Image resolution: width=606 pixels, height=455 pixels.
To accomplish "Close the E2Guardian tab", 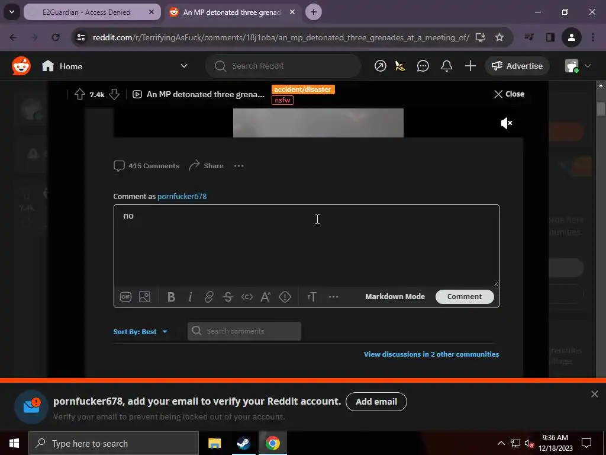I will (x=151, y=12).
